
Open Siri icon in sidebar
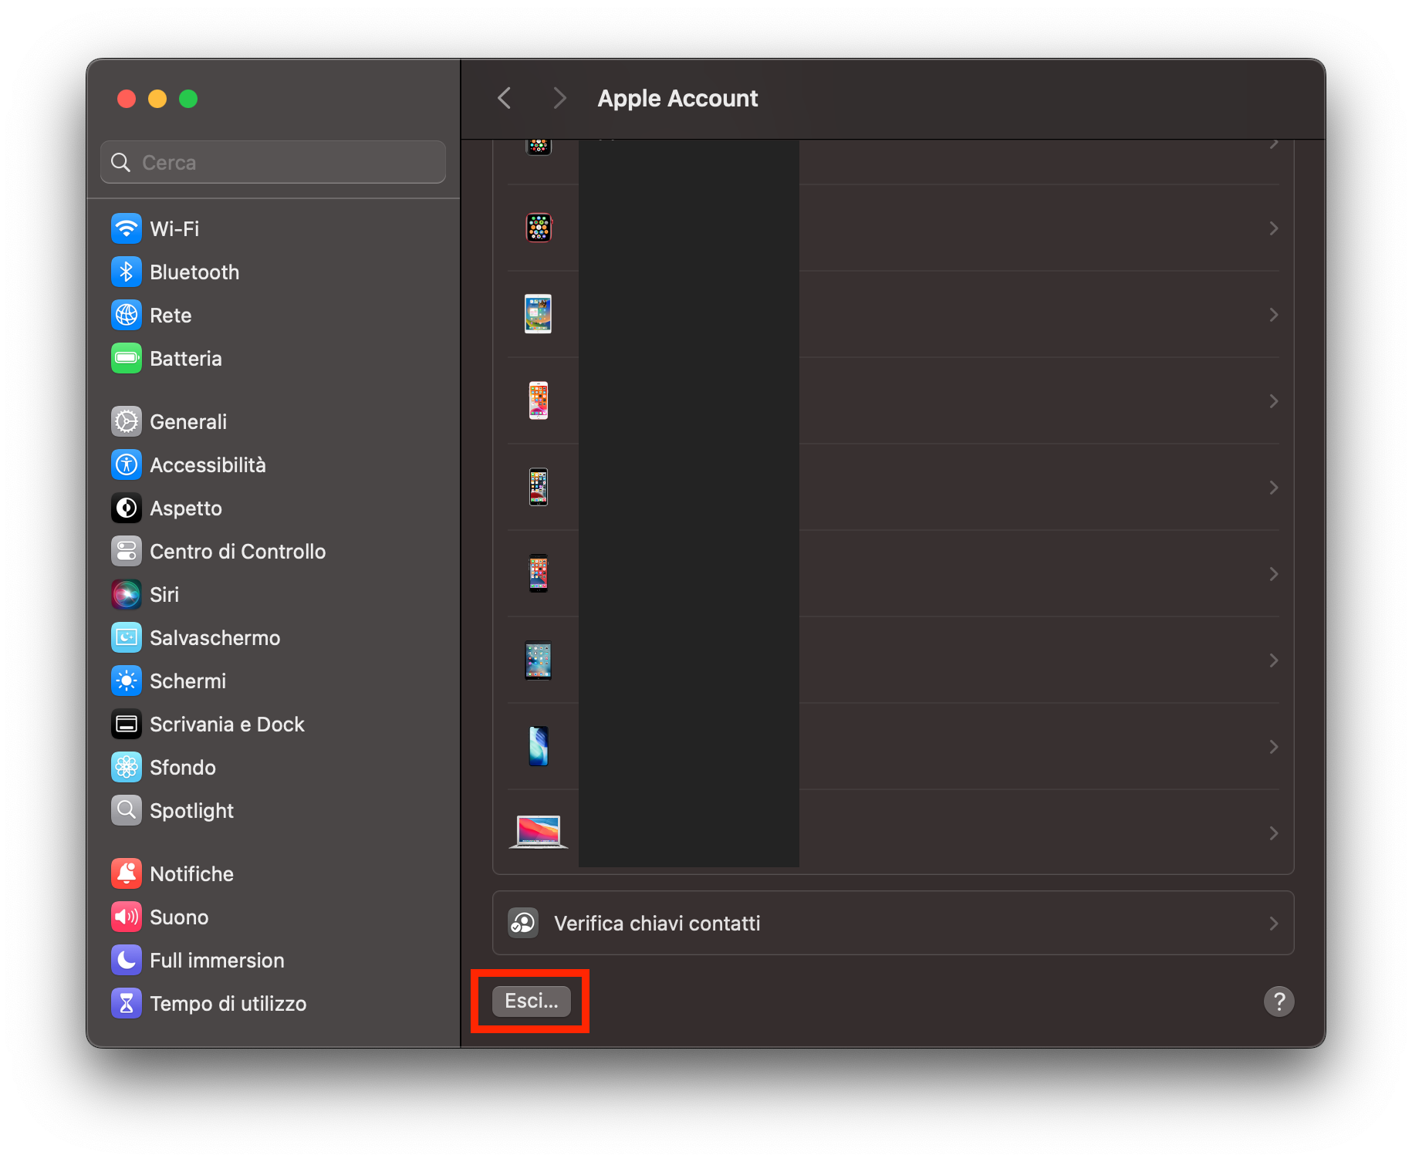[x=127, y=594]
